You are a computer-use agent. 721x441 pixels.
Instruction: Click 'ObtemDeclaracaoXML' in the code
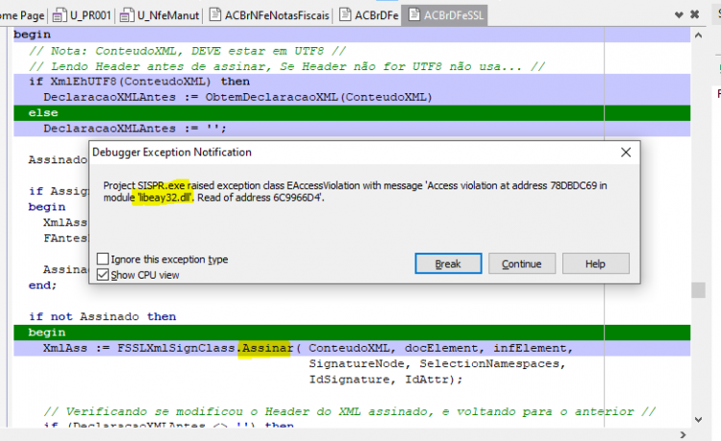[271, 97]
